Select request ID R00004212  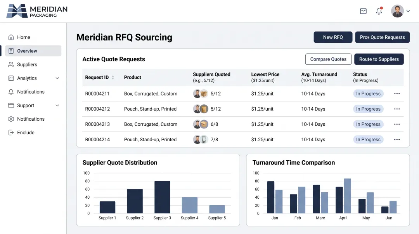click(x=97, y=109)
